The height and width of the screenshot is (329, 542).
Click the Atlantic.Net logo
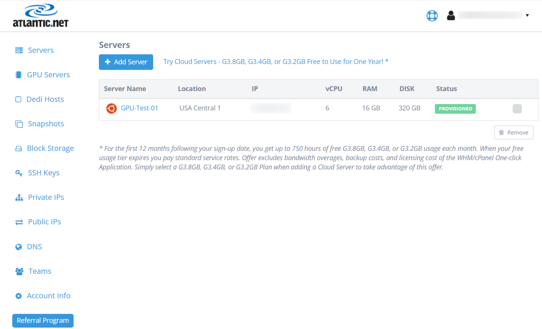pos(41,16)
